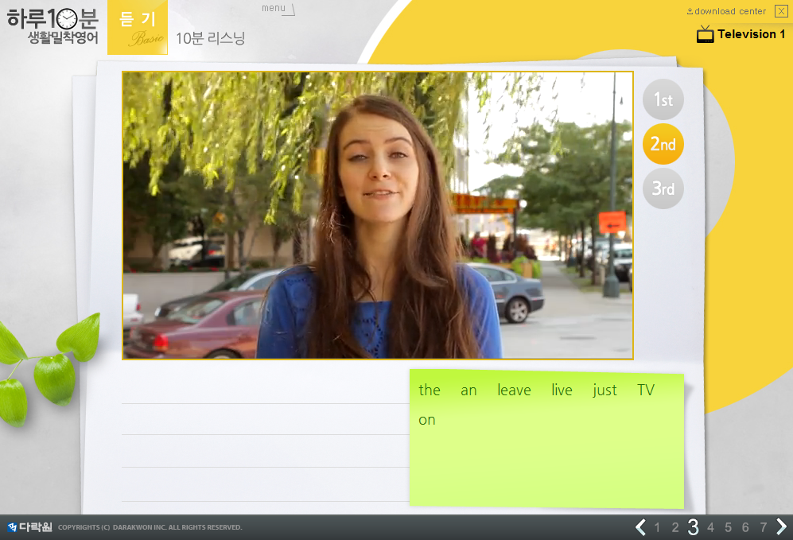Select the 1st listening round button

point(663,99)
